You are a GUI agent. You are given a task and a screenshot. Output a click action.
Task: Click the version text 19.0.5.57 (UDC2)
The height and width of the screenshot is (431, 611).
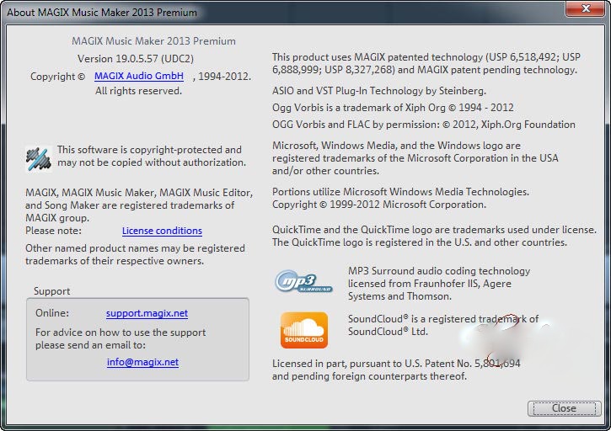(135, 59)
